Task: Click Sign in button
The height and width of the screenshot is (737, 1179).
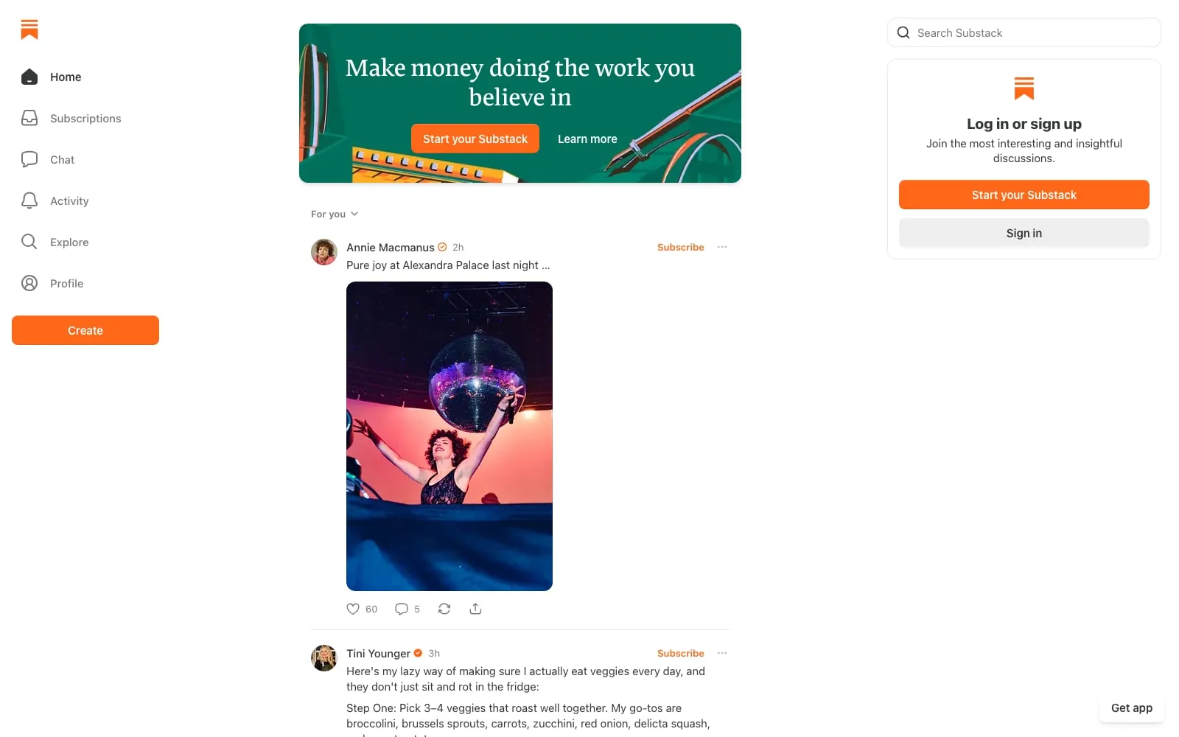Action: (x=1024, y=233)
